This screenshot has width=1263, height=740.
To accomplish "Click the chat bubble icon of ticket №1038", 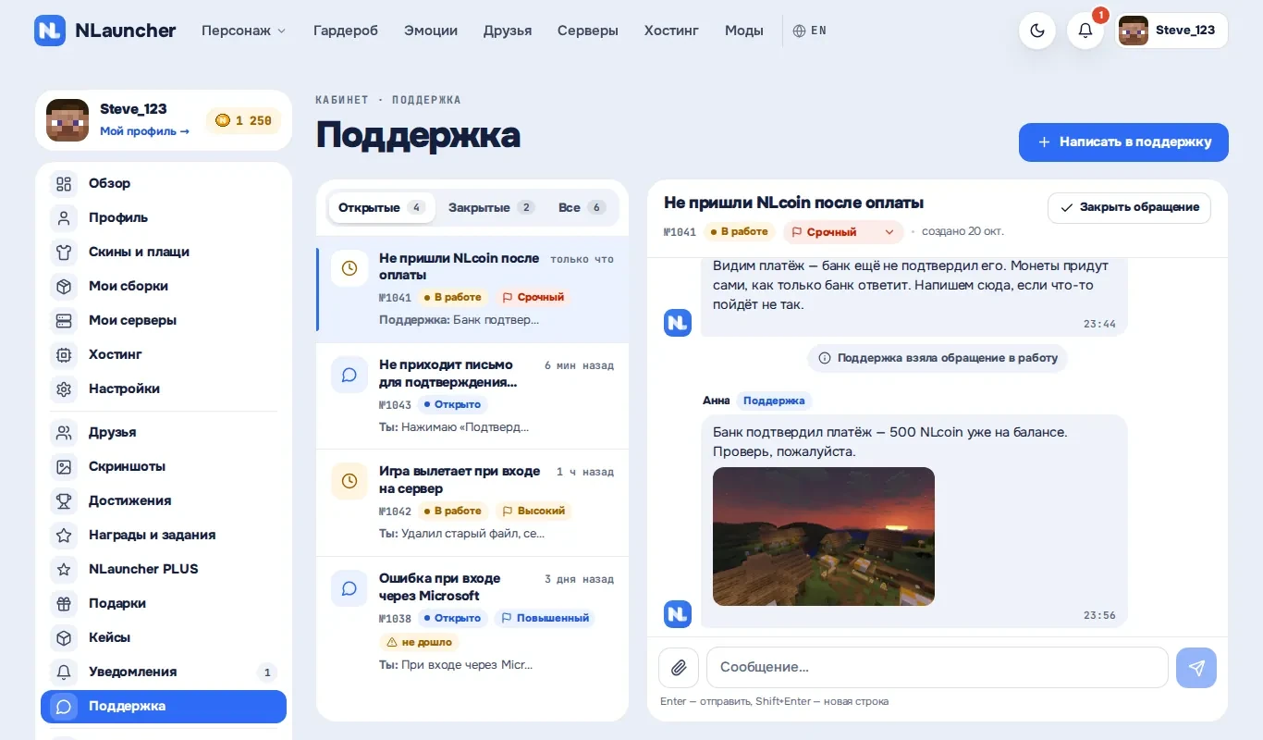I will point(349,588).
